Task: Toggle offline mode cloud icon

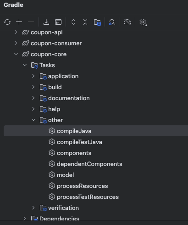Action: tap(127, 22)
